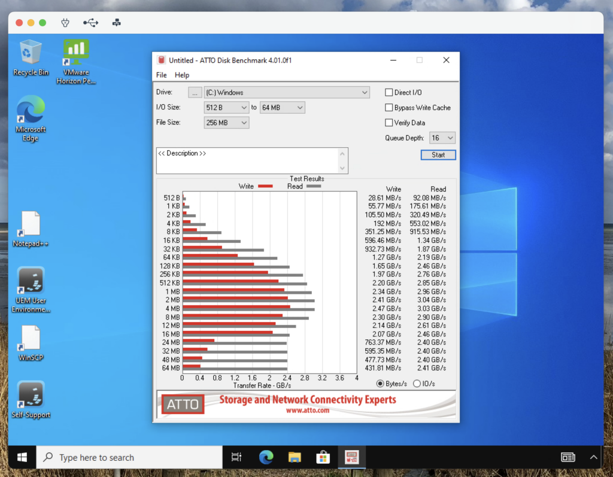The image size is (613, 477).
Task: Click the 24 MB write result 763.37 MB/s
Action: [x=383, y=342]
